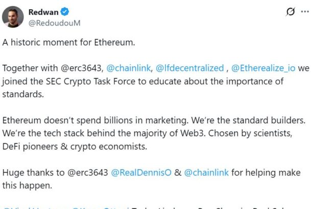Click @chainlink in the Huge thanks line
Image resolution: width=314 pixels, height=209 pixels.
click(205, 172)
